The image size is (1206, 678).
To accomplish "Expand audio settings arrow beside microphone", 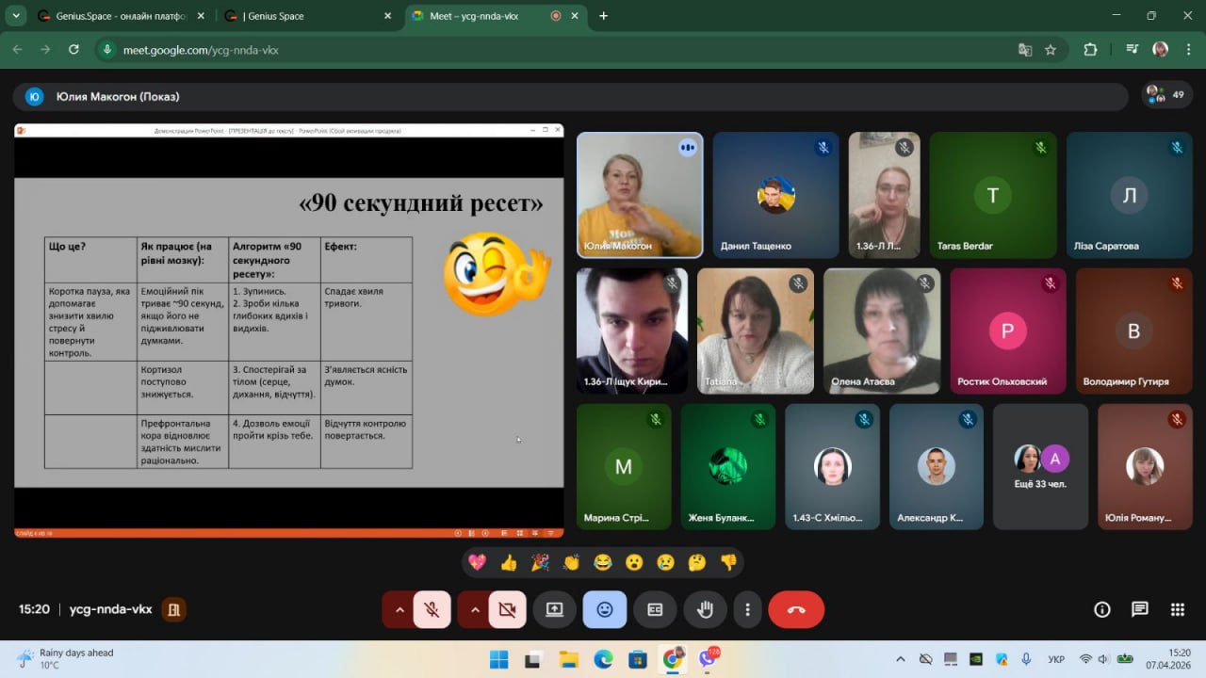I will (399, 609).
